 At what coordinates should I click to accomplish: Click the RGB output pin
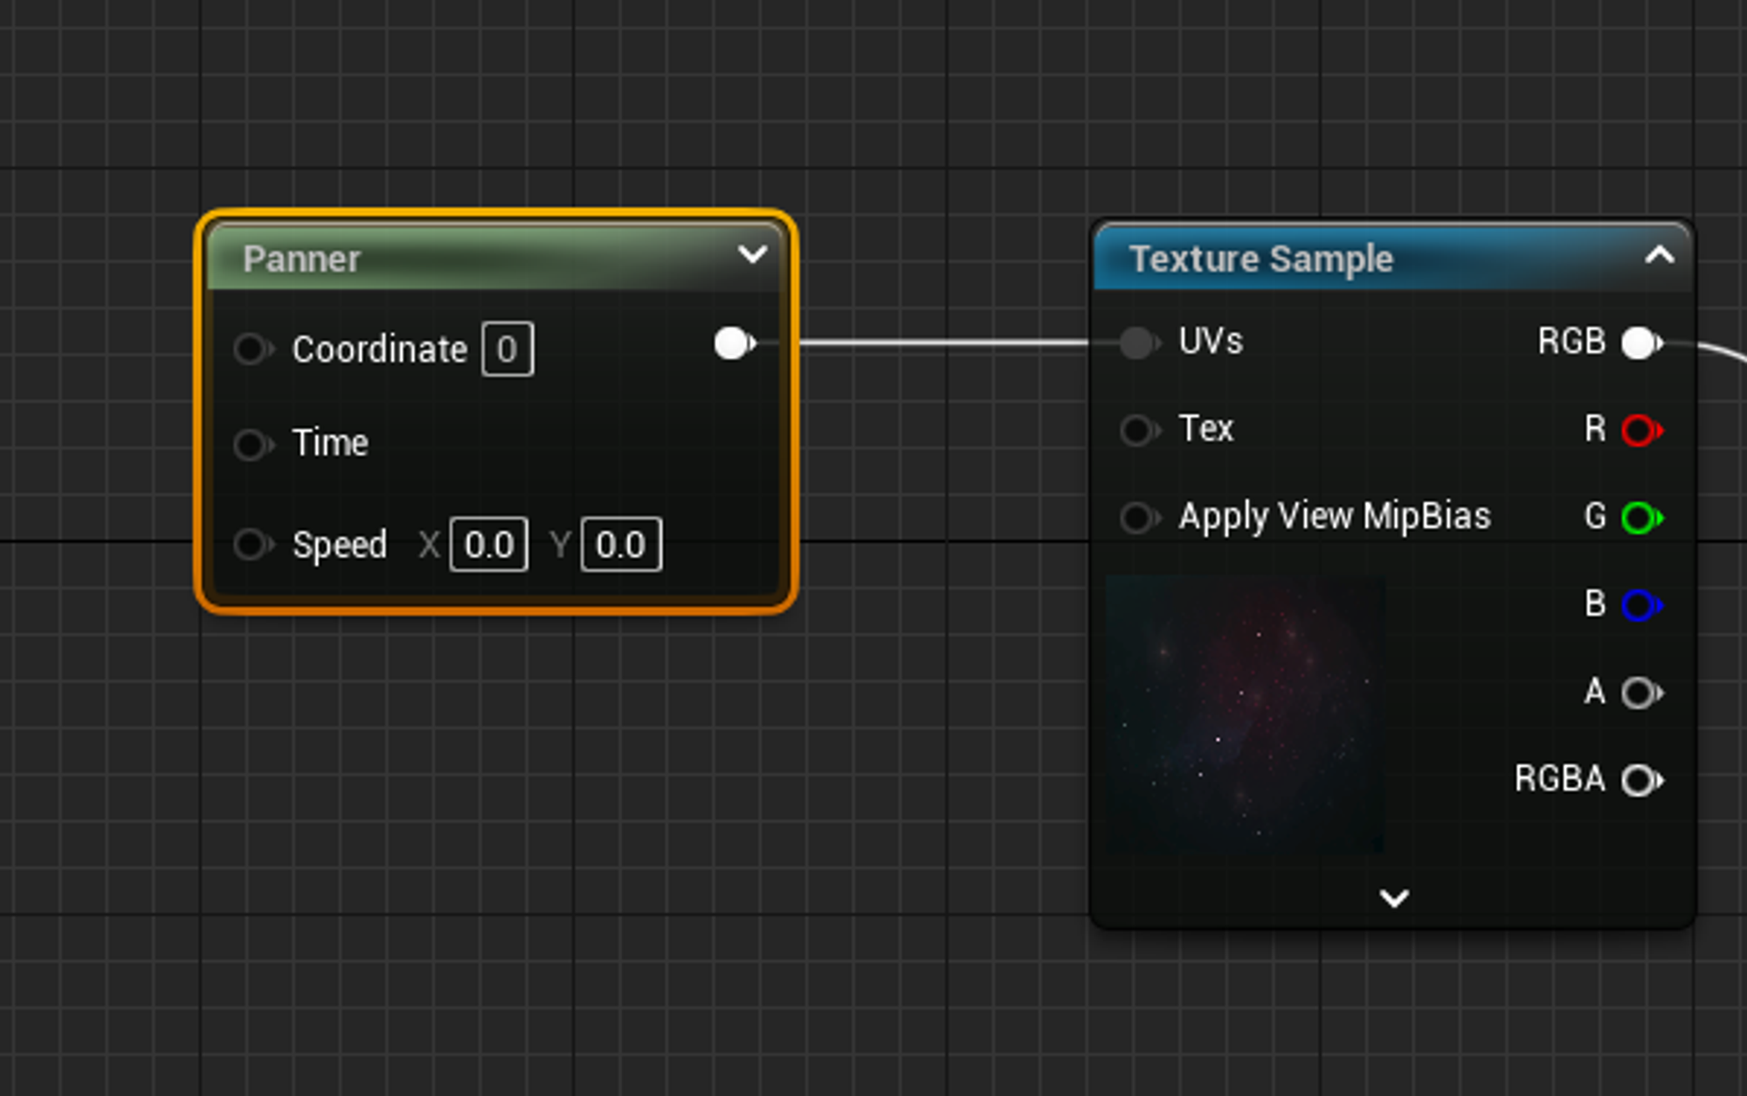point(1641,342)
